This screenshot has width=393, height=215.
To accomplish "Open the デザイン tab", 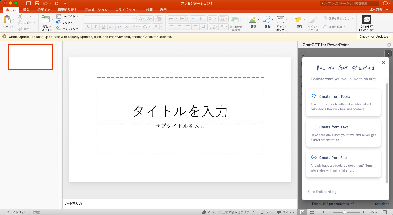I will coord(44,10).
